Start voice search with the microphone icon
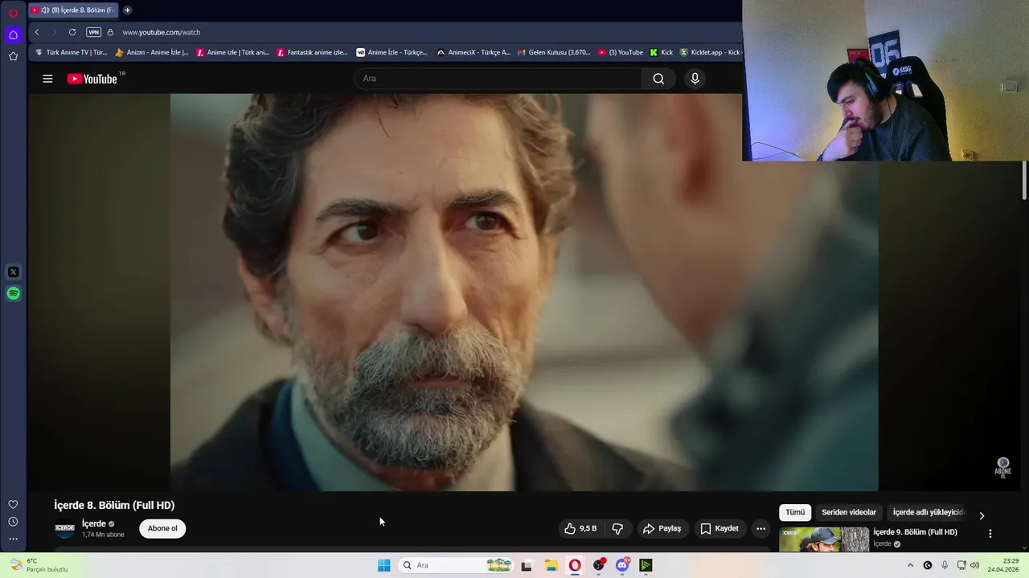The height and width of the screenshot is (578, 1029). click(x=695, y=79)
